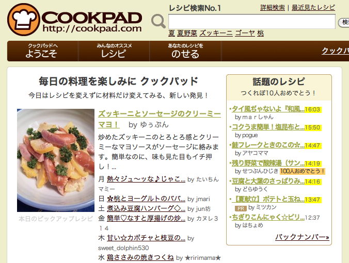
Task: Open ズッキーニとソーセージのクリーミーマヨ recipe title
Action: (x=160, y=119)
